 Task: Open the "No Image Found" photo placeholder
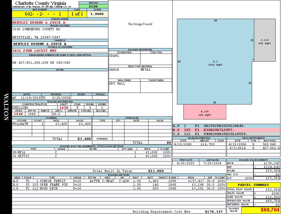140,24
